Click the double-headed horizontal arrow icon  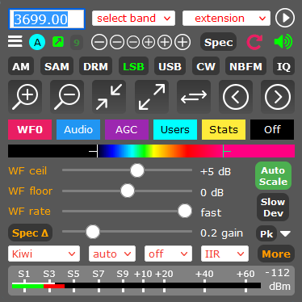pos(194,97)
